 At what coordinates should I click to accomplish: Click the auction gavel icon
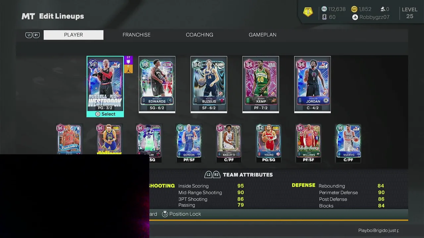383,9
